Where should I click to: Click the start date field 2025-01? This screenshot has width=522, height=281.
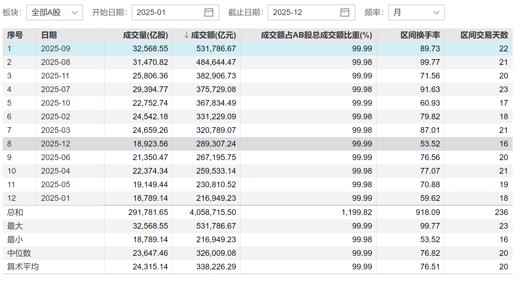[167, 12]
